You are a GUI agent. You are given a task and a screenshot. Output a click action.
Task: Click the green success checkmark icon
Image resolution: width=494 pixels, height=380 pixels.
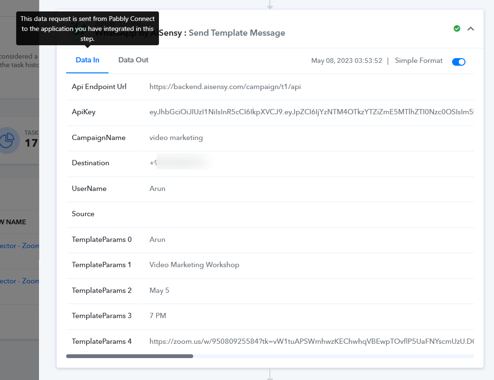pyautogui.click(x=457, y=29)
